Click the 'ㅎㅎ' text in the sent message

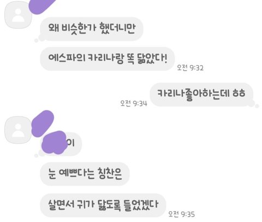tap(239, 93)
